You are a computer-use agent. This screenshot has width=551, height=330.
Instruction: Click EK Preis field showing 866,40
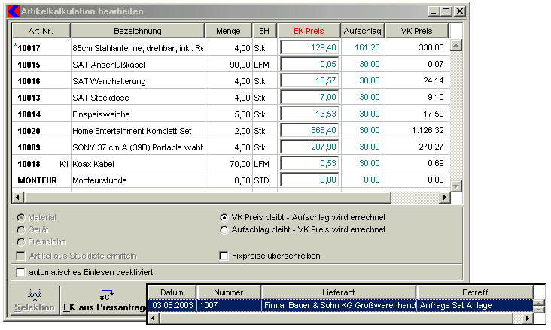pos(309,130)
